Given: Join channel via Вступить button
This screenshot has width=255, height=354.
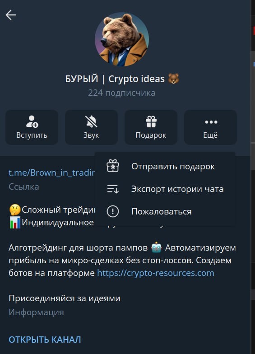Looking at the screenshot, I should 32,127.
